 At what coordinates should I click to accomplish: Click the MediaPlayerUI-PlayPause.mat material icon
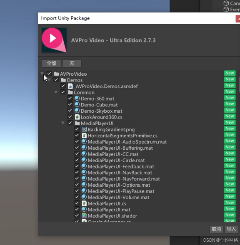[84, 191]
